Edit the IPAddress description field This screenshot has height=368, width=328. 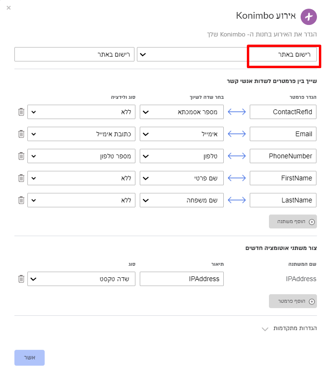[182, 279]
